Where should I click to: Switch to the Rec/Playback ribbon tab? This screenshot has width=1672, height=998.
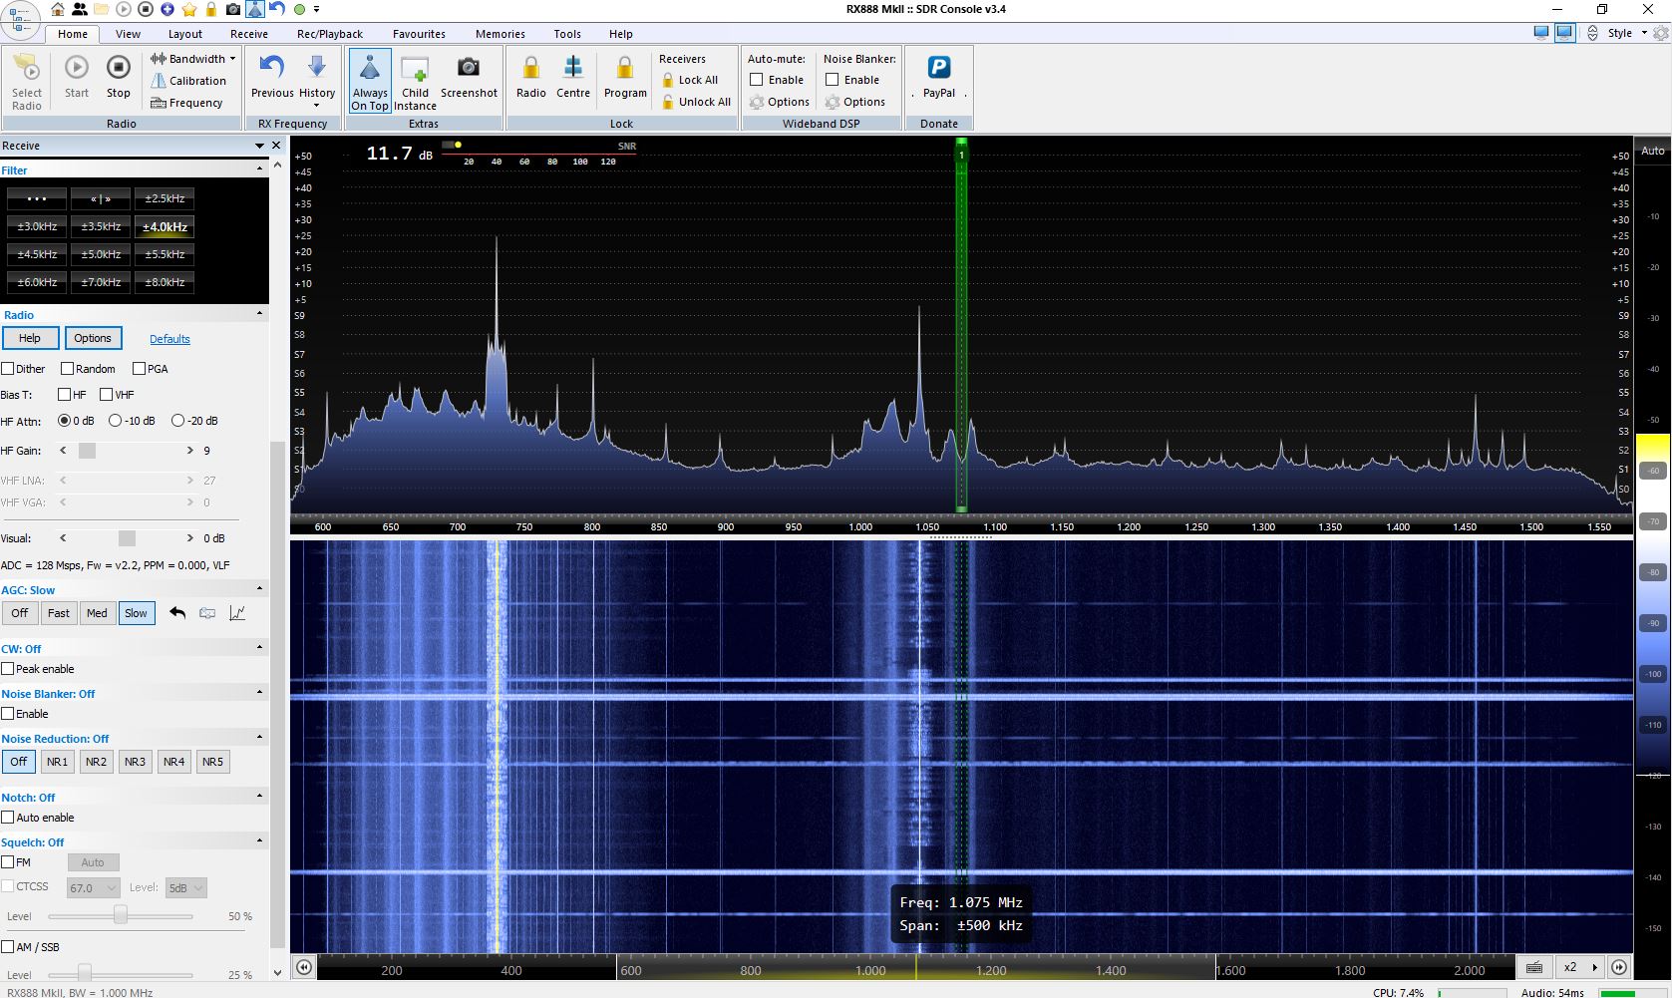coord(330,33)
